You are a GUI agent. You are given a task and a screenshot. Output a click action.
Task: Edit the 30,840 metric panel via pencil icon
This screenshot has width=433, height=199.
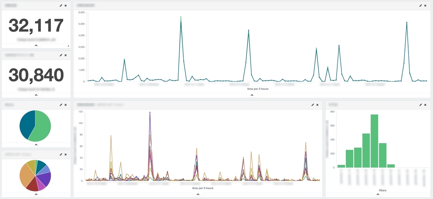click(61, 55)
